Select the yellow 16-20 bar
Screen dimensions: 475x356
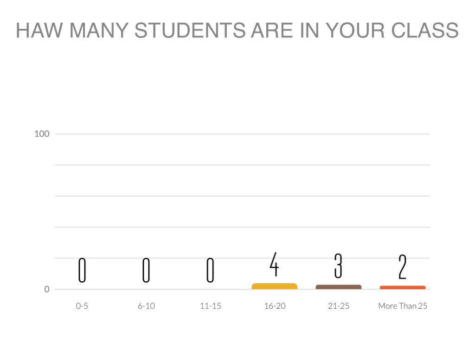click(275, 286)
